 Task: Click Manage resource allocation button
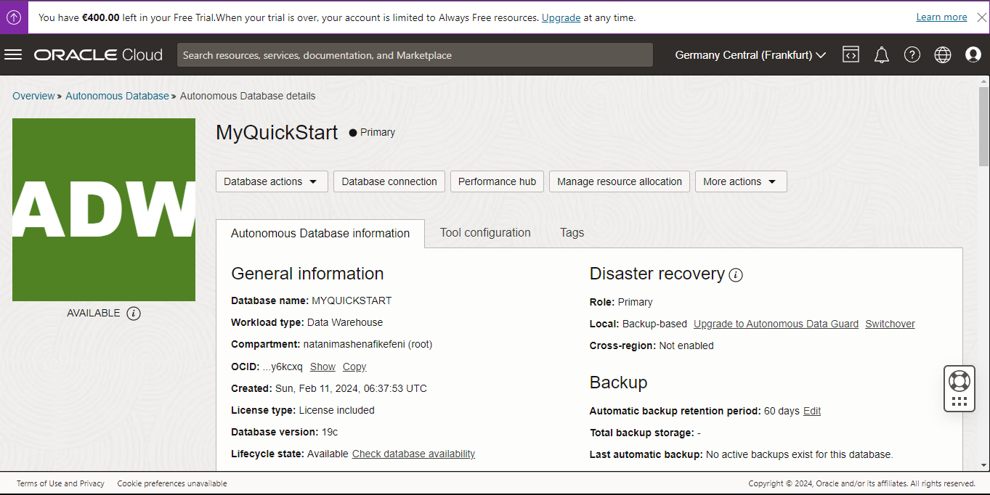click(x=620, y=181)
